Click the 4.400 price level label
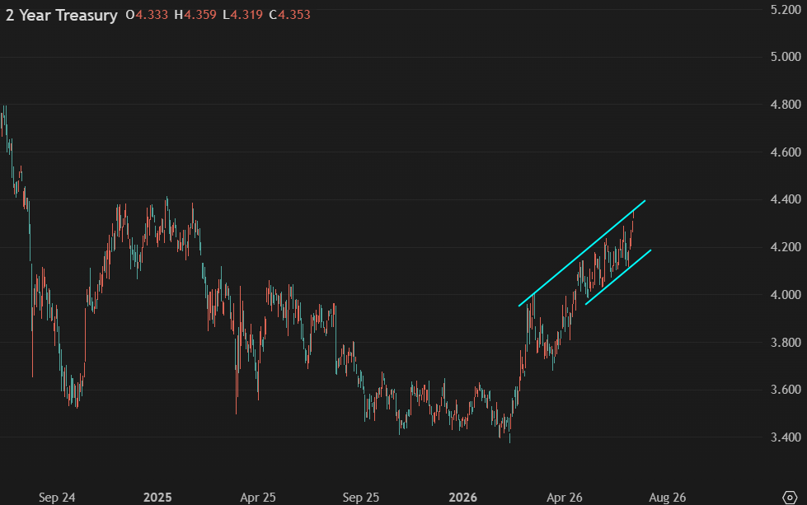Screen dimensions: 807x505 pyautogui.click(x=786, y=199)
